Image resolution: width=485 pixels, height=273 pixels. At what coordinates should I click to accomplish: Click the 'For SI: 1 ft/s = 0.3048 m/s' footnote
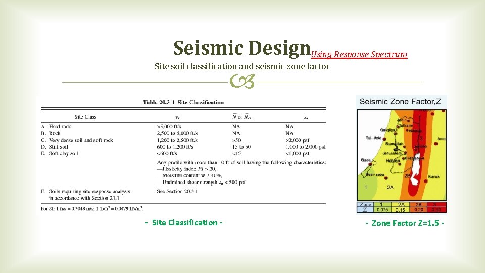[92, 209]
